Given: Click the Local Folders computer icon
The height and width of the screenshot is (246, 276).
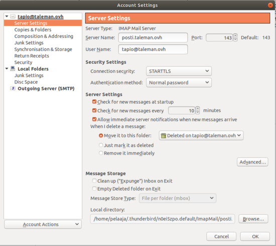Looking at the screenshot, I should pyautogui.click(x=13, y=68).
